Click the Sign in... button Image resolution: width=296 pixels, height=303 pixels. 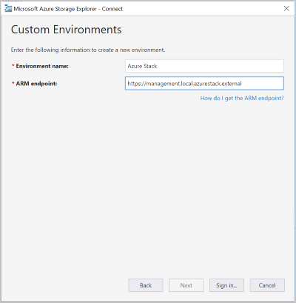(x=226, y=285)
